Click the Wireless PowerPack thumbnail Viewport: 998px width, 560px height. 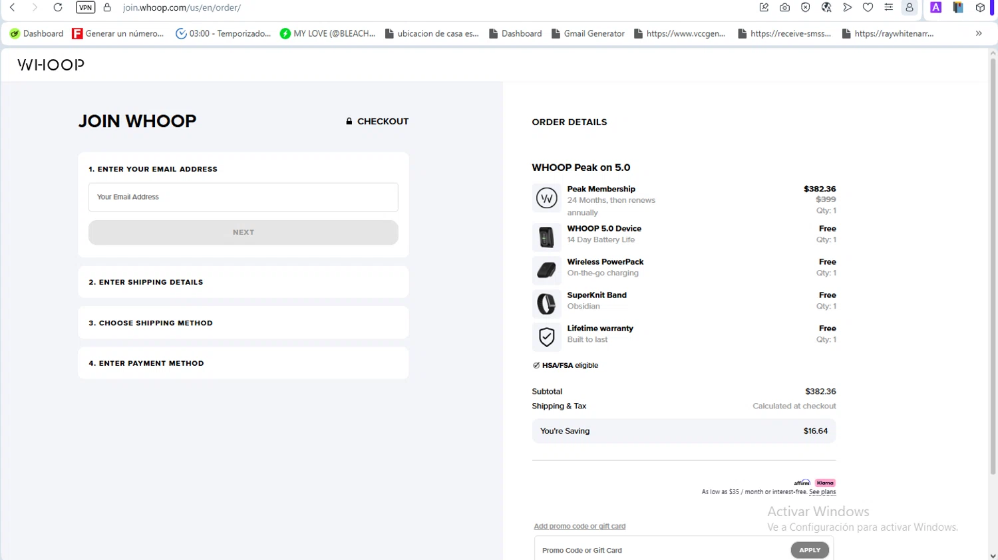(546, 270)
